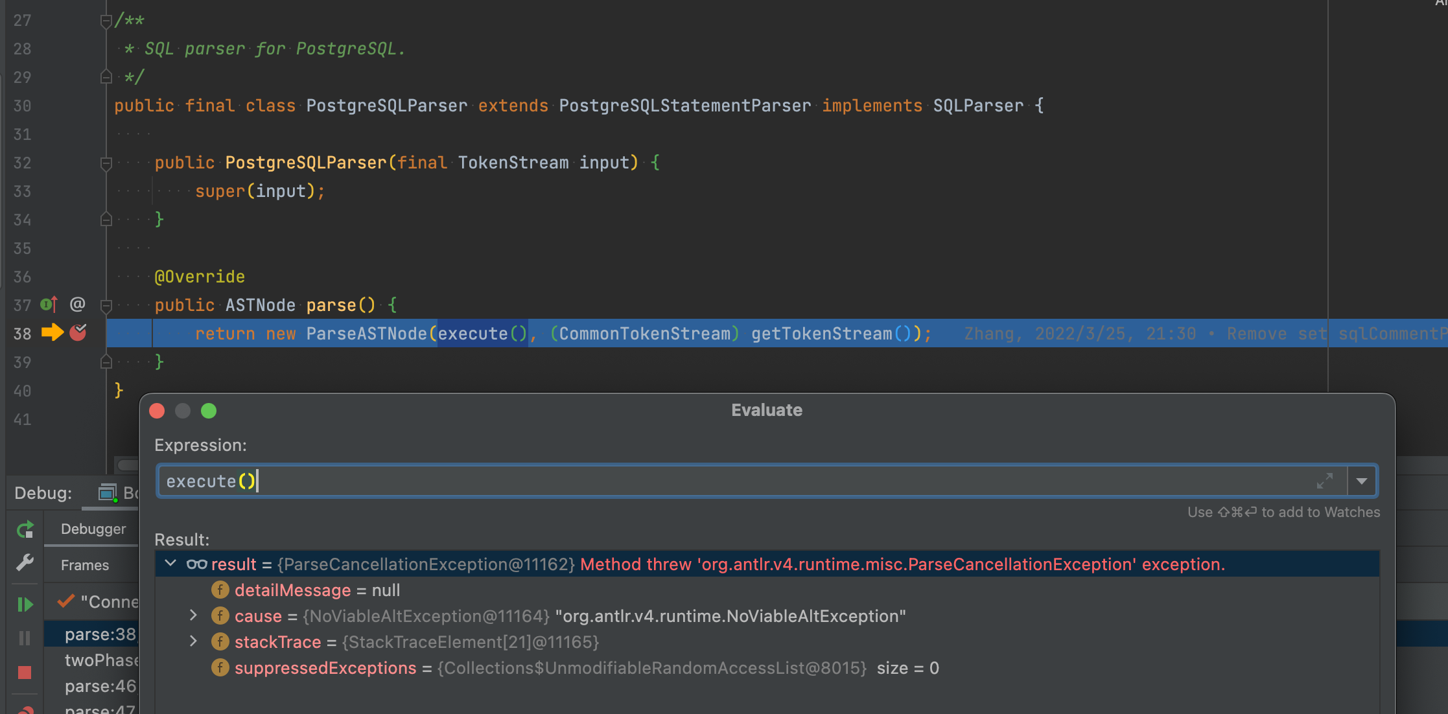Select the parse:38 stack frame
1448x714 pixels.
click(91, 634)
